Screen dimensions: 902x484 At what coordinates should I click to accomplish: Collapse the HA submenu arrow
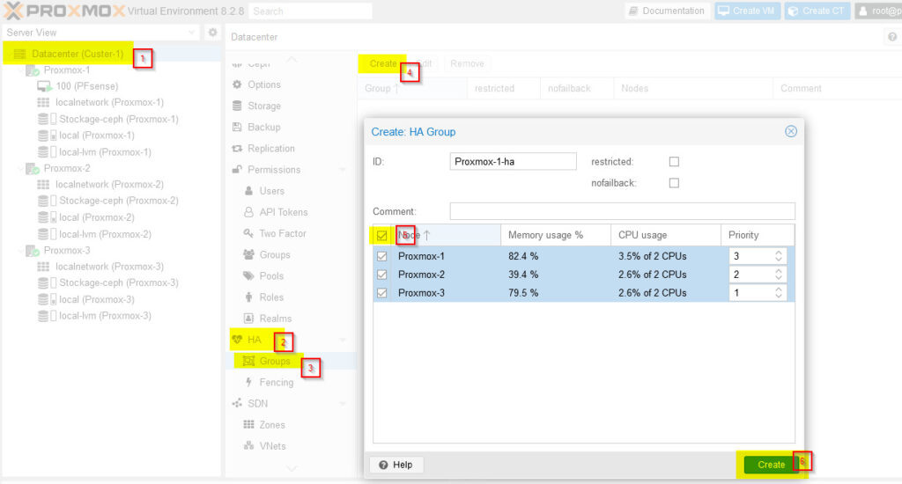(x=343, y=340)
